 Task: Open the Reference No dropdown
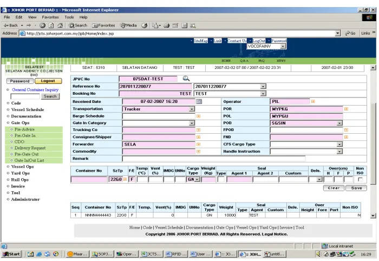[x=263, y=86]
